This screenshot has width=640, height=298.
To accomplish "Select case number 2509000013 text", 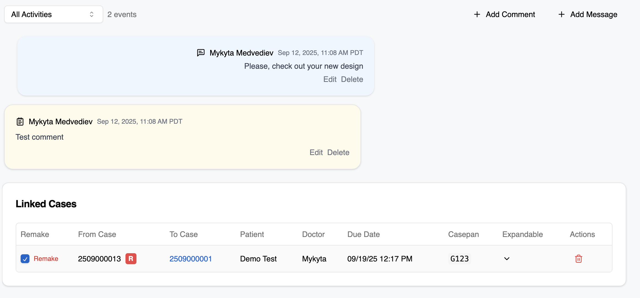I will click(x=99, y=259).
